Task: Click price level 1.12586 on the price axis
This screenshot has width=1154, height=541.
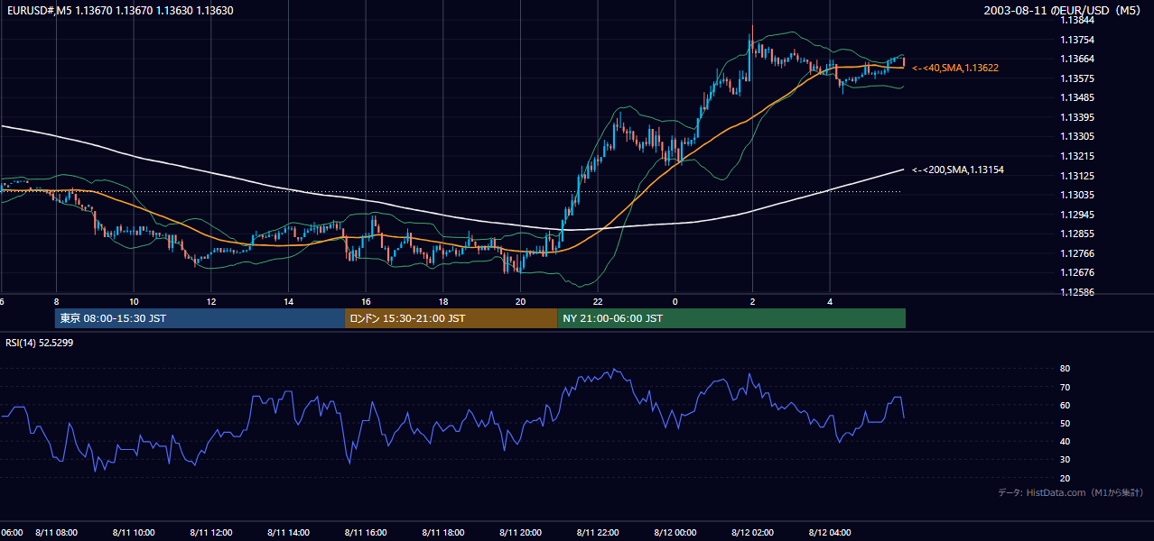Action: pos(1077,292)
